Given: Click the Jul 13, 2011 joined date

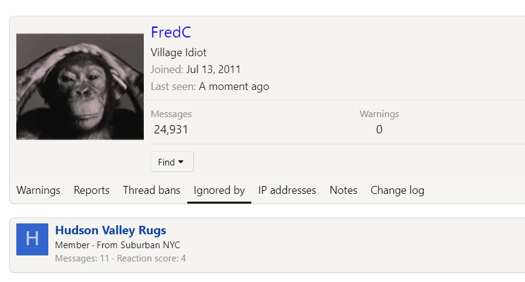Looking at the screenshot, I should [x=213, y=69].
